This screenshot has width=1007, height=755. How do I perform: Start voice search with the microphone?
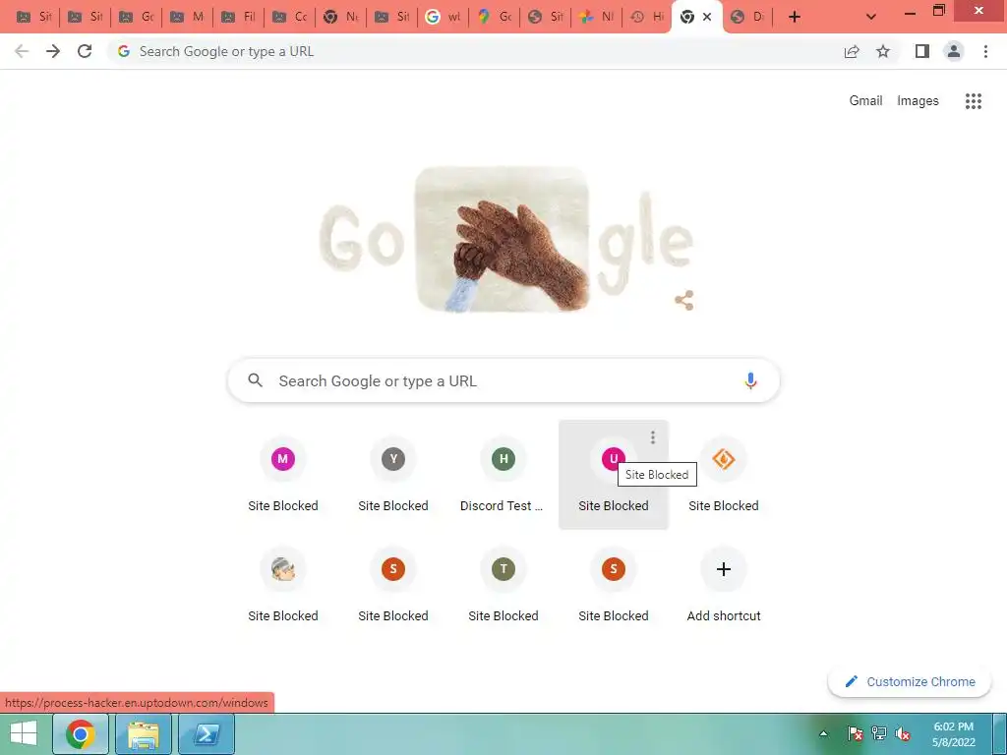(750, 380)
